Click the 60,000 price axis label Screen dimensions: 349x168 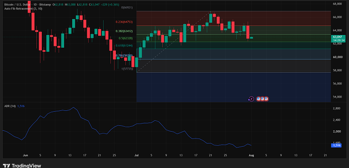337,57
